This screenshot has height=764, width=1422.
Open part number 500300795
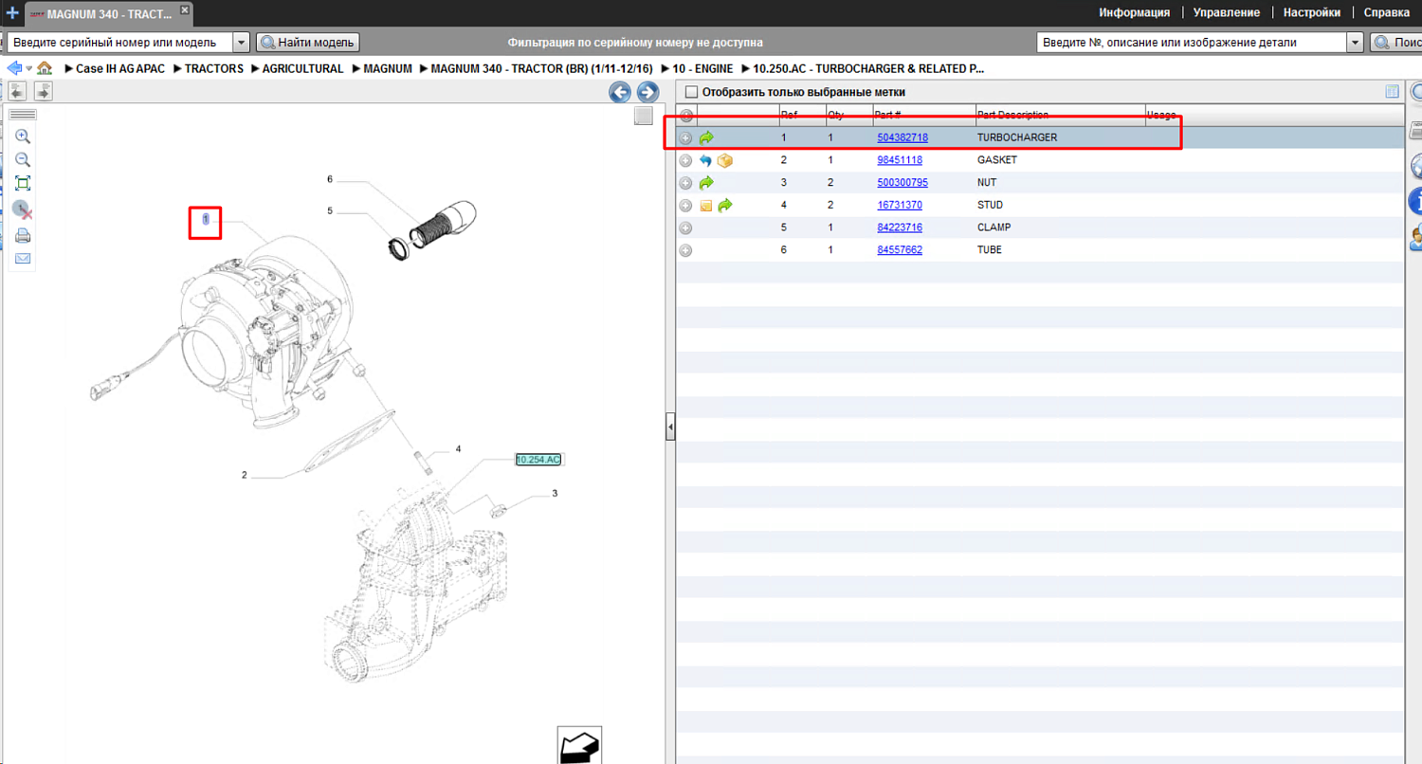[902, 182]
